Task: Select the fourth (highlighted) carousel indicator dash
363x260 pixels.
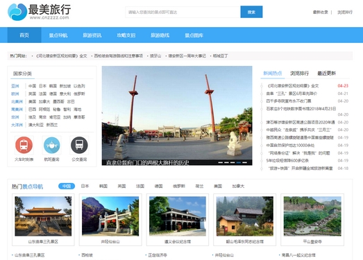Action: click(x=239, y=163)
